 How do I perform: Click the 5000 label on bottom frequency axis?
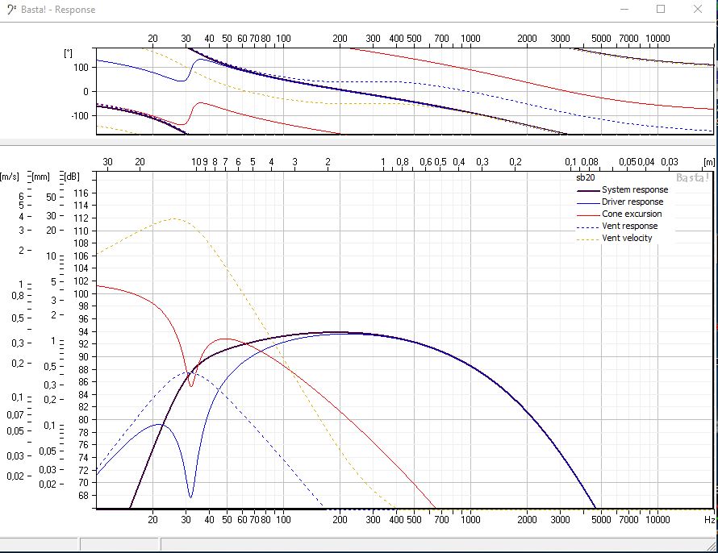pos(601,520)
